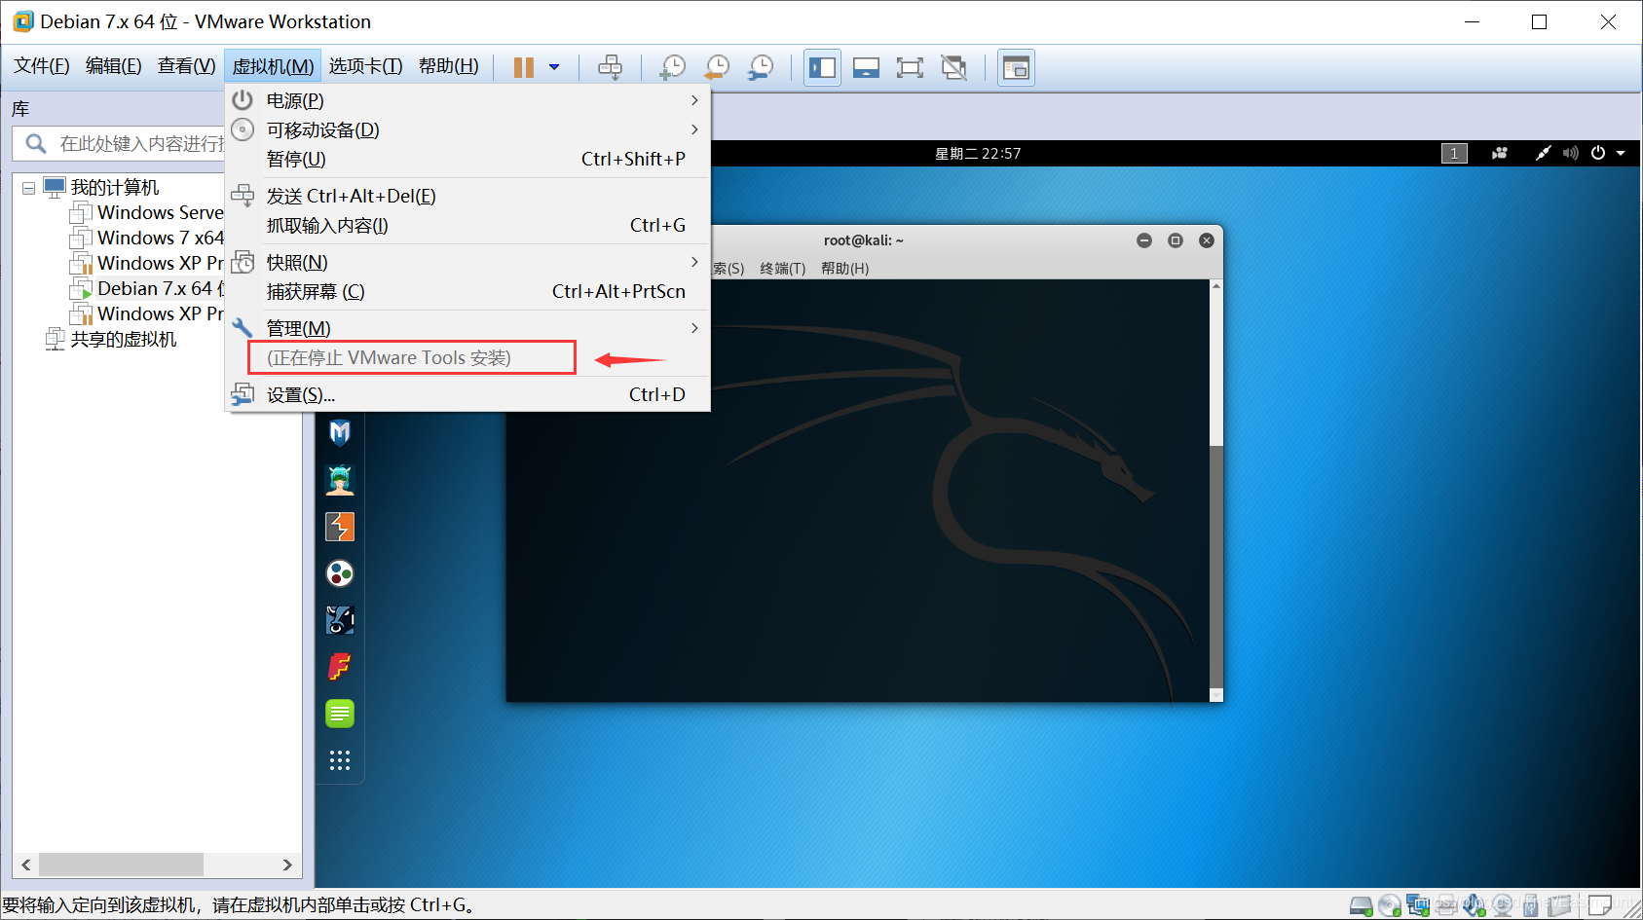
Task: Open the green notes app in Kali dock
Action: click(x=340, y=714)
